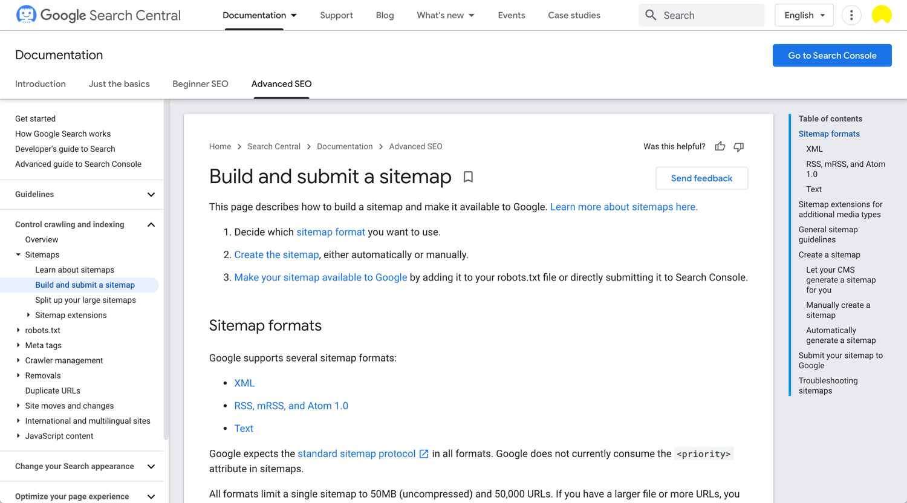Viewport: 907px width, 503px height.
Task: Open the three-dot more options menu
Action: [851, 15]
